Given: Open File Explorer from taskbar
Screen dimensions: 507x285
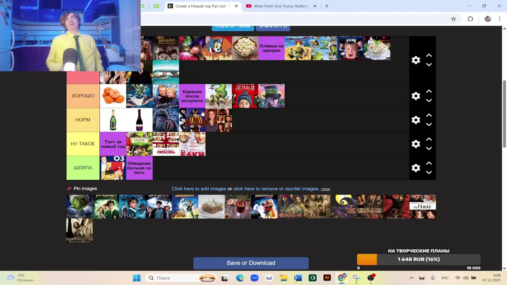Looking at the screenshot, I should click(x=283, y=278).
